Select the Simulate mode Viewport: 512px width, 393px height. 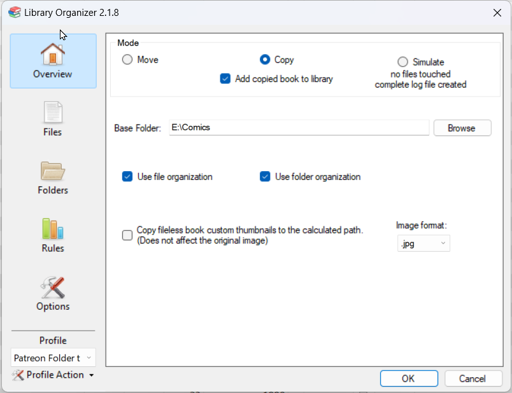pyautogui.click(x=402, y=62)
